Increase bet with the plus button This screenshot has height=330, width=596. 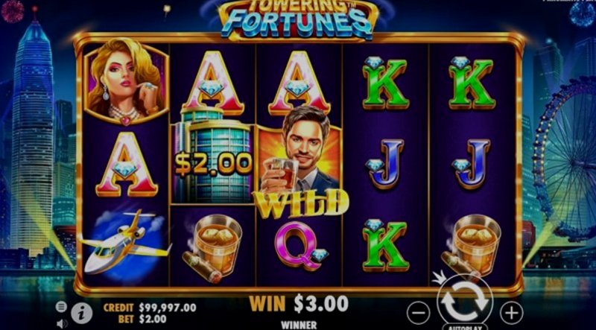[x=511, y=313]
